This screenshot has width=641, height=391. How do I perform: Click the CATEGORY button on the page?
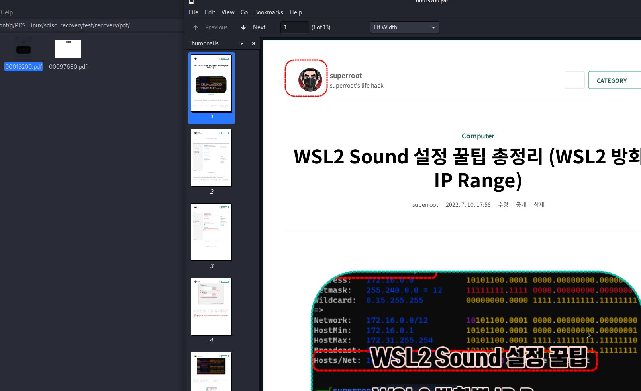point(615,80)
